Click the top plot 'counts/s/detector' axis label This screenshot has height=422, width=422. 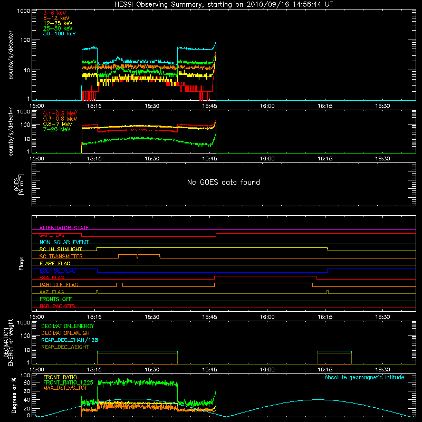[11, 55]
